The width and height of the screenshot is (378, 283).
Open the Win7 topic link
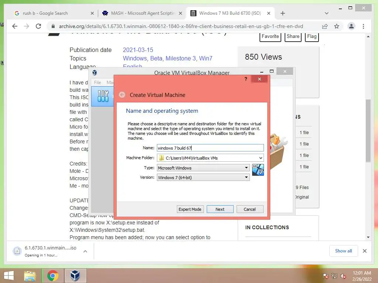206,58
